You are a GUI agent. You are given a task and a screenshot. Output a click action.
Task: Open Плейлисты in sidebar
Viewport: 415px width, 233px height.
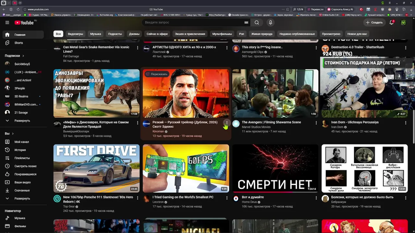[23, 158]
